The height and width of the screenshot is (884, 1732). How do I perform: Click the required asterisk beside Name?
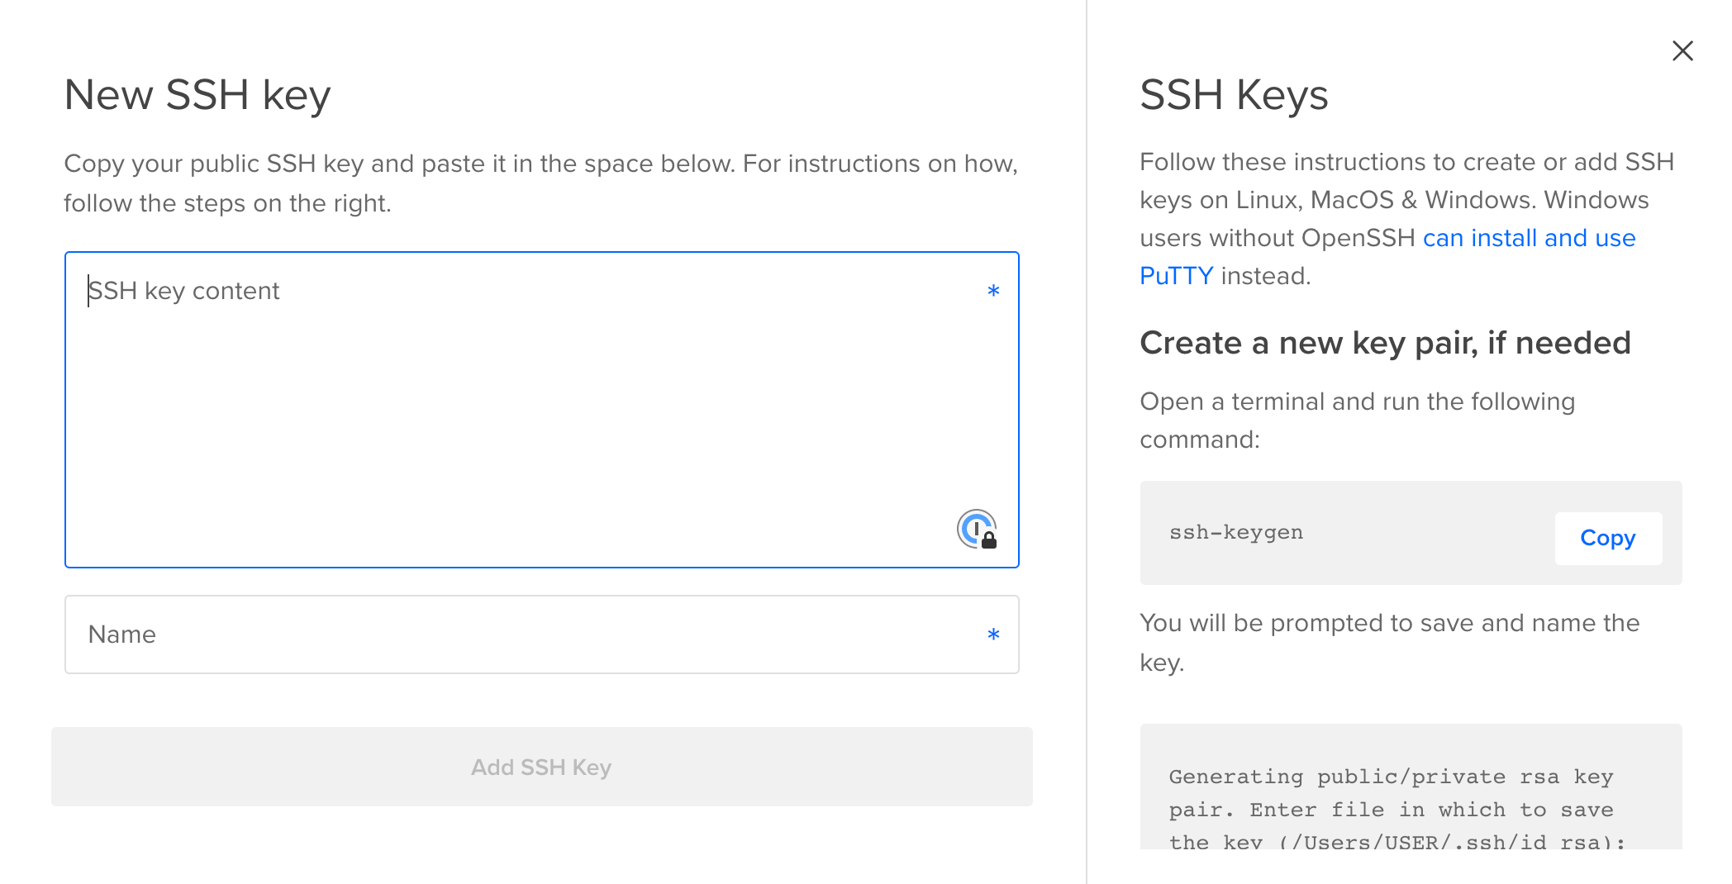pos(993,634)
